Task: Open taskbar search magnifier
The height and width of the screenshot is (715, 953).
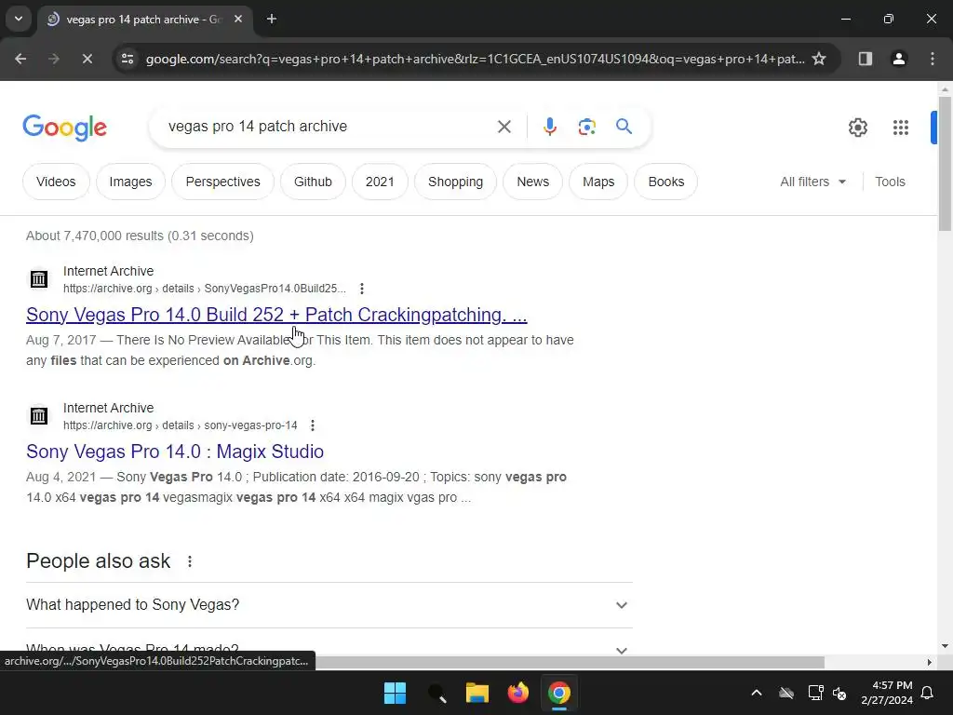Action: pos(437,693)
